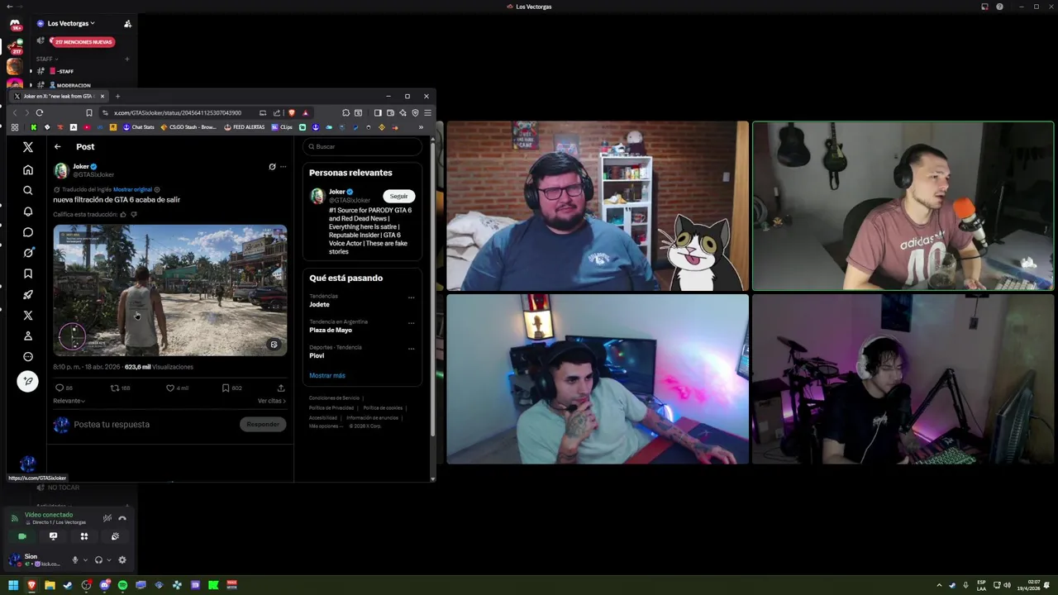Reload the page in Brave
Viewport: 1058px width, 595px height.
(x=39, y=112)
